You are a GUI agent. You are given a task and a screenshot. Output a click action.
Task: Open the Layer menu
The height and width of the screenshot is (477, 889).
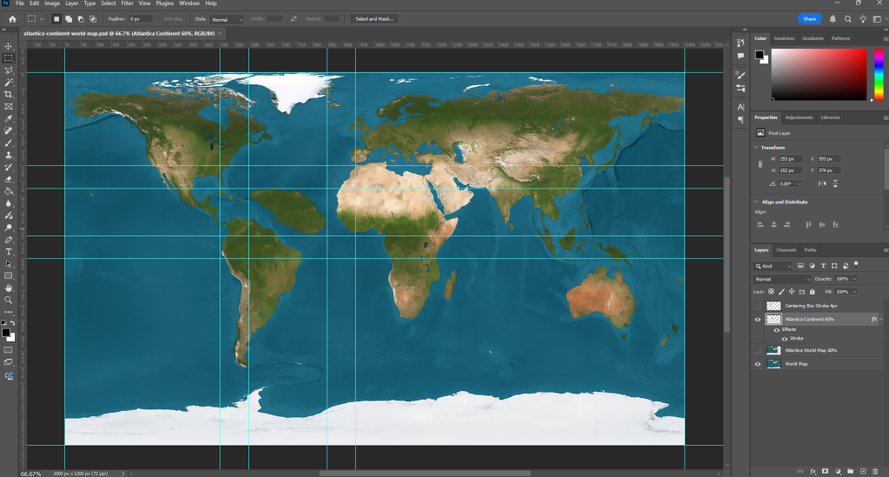[71, 3]
